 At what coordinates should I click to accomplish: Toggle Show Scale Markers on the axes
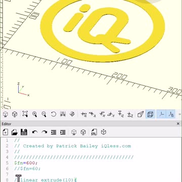(x=171, y=114)
